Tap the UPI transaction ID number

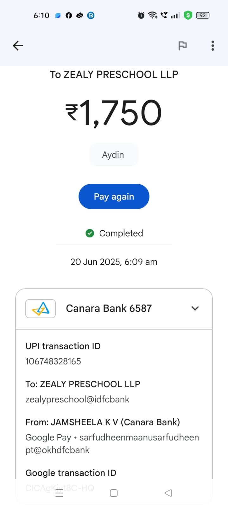click(53, 361)
